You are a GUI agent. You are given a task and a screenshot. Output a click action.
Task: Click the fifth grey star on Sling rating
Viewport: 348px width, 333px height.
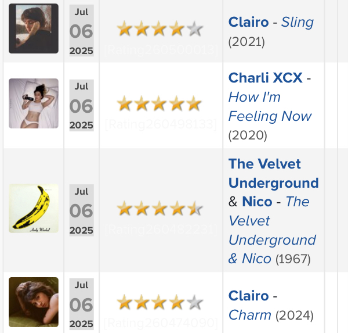pyautogui.click(x=195, y=28)
